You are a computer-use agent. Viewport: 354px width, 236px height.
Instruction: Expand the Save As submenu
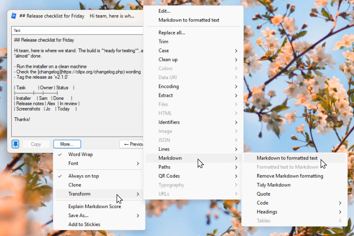(x=99, y=215)
